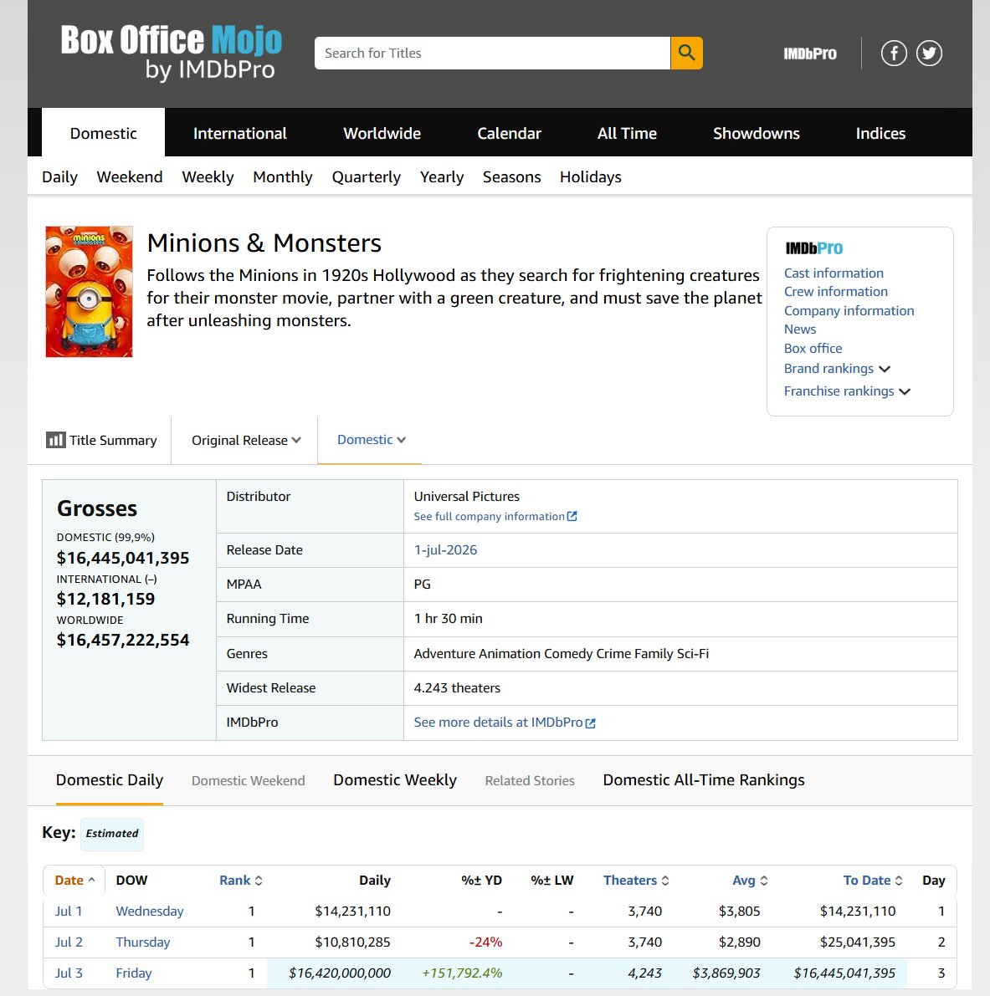Click the 1-jul-2026 release date link
Viewport: 990px width, 996px height.
(x=445, y=550)
